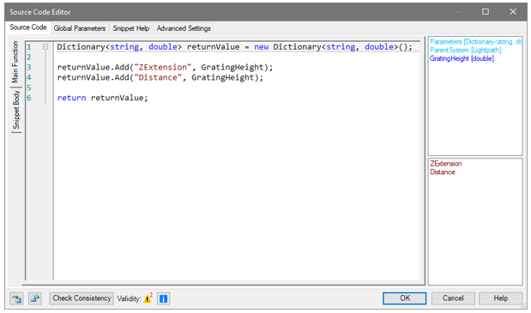Image resolution: width=531 pixels, height=313 pixels.
Task: Open the validity warning indicator icon
Action: pyautogui.click(x=148, y=298)
